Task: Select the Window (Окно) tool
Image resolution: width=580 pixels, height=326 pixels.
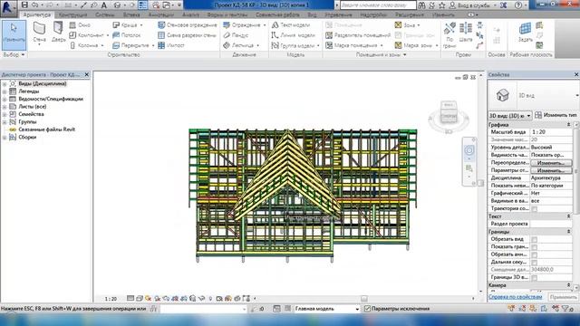Action: 80,25
